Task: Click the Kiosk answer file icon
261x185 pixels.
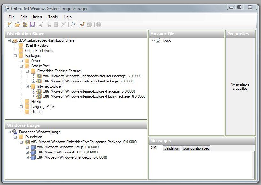Action: pyautogui.click(x=158, y=40)
